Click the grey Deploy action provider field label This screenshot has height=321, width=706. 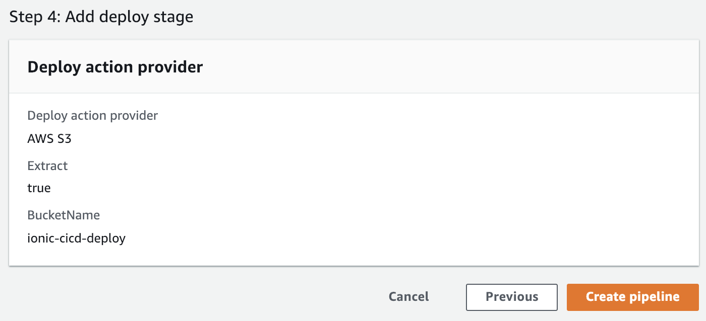[92, 116]
